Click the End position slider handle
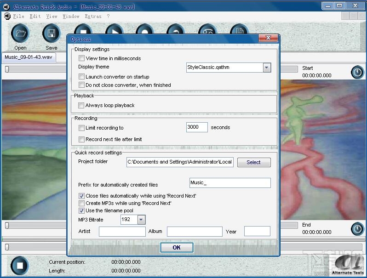 [7, 225]
